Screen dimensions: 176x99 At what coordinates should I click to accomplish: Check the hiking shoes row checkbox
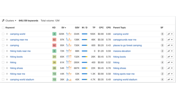3,68
